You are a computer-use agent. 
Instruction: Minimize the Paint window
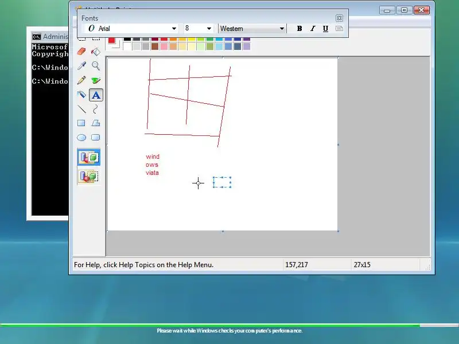[x=387, y=10]
